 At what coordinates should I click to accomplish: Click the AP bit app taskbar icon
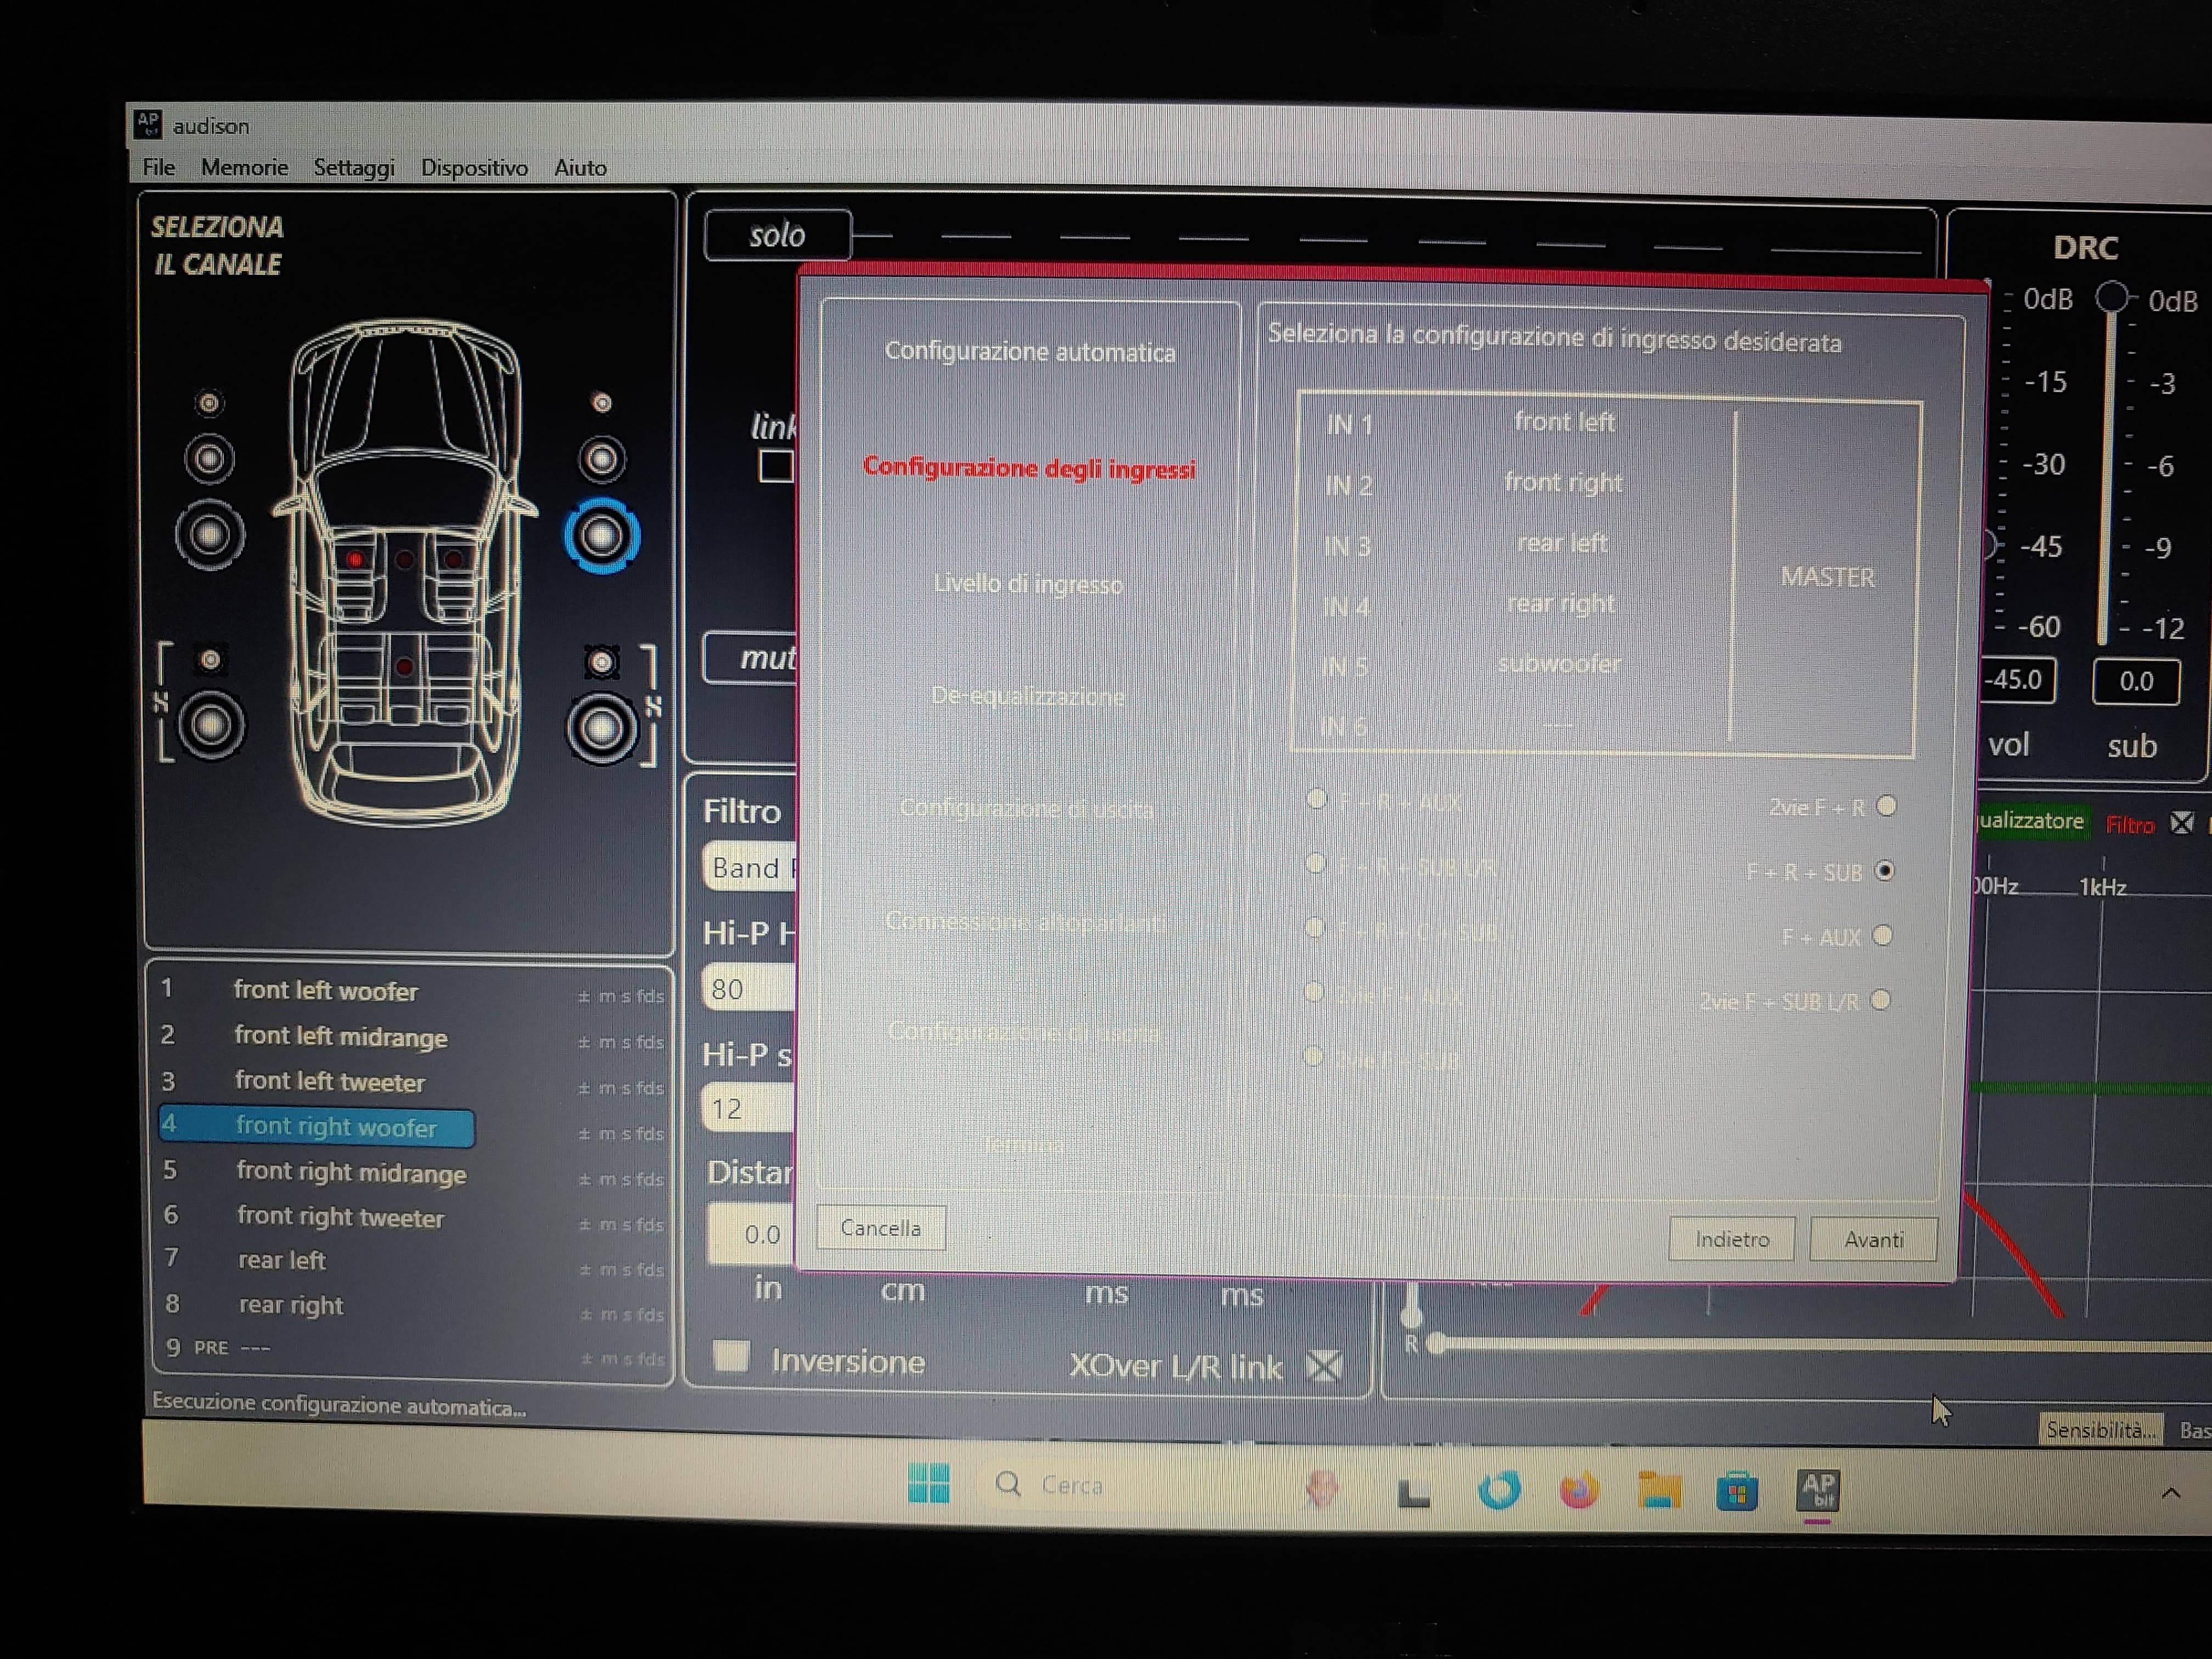1818,1491
